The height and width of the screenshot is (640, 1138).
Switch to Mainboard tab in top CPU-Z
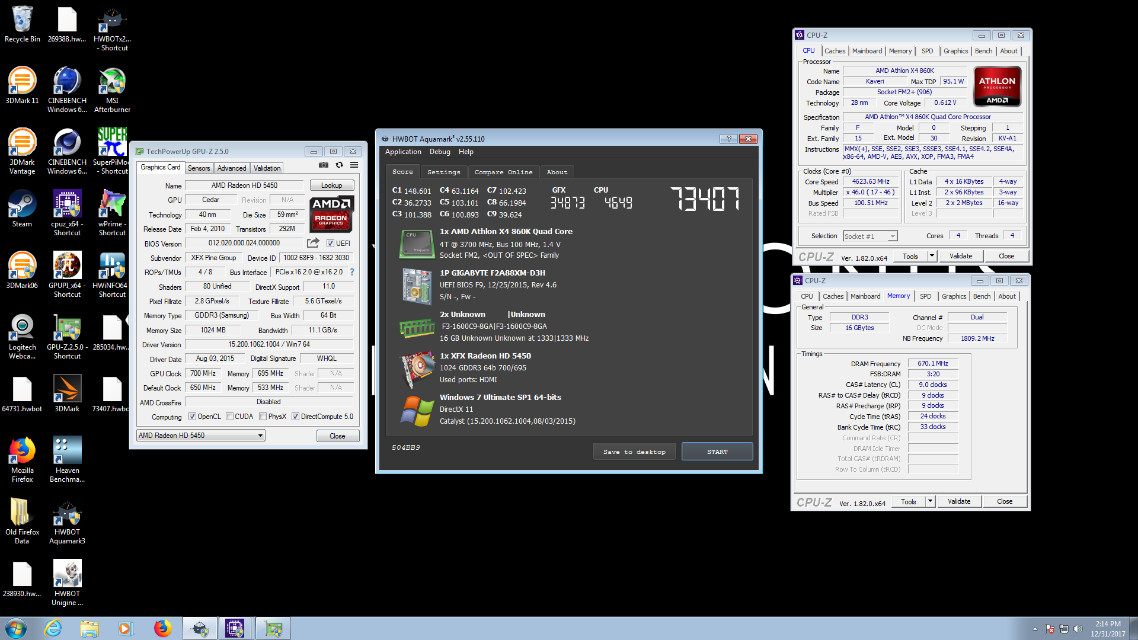867,51
